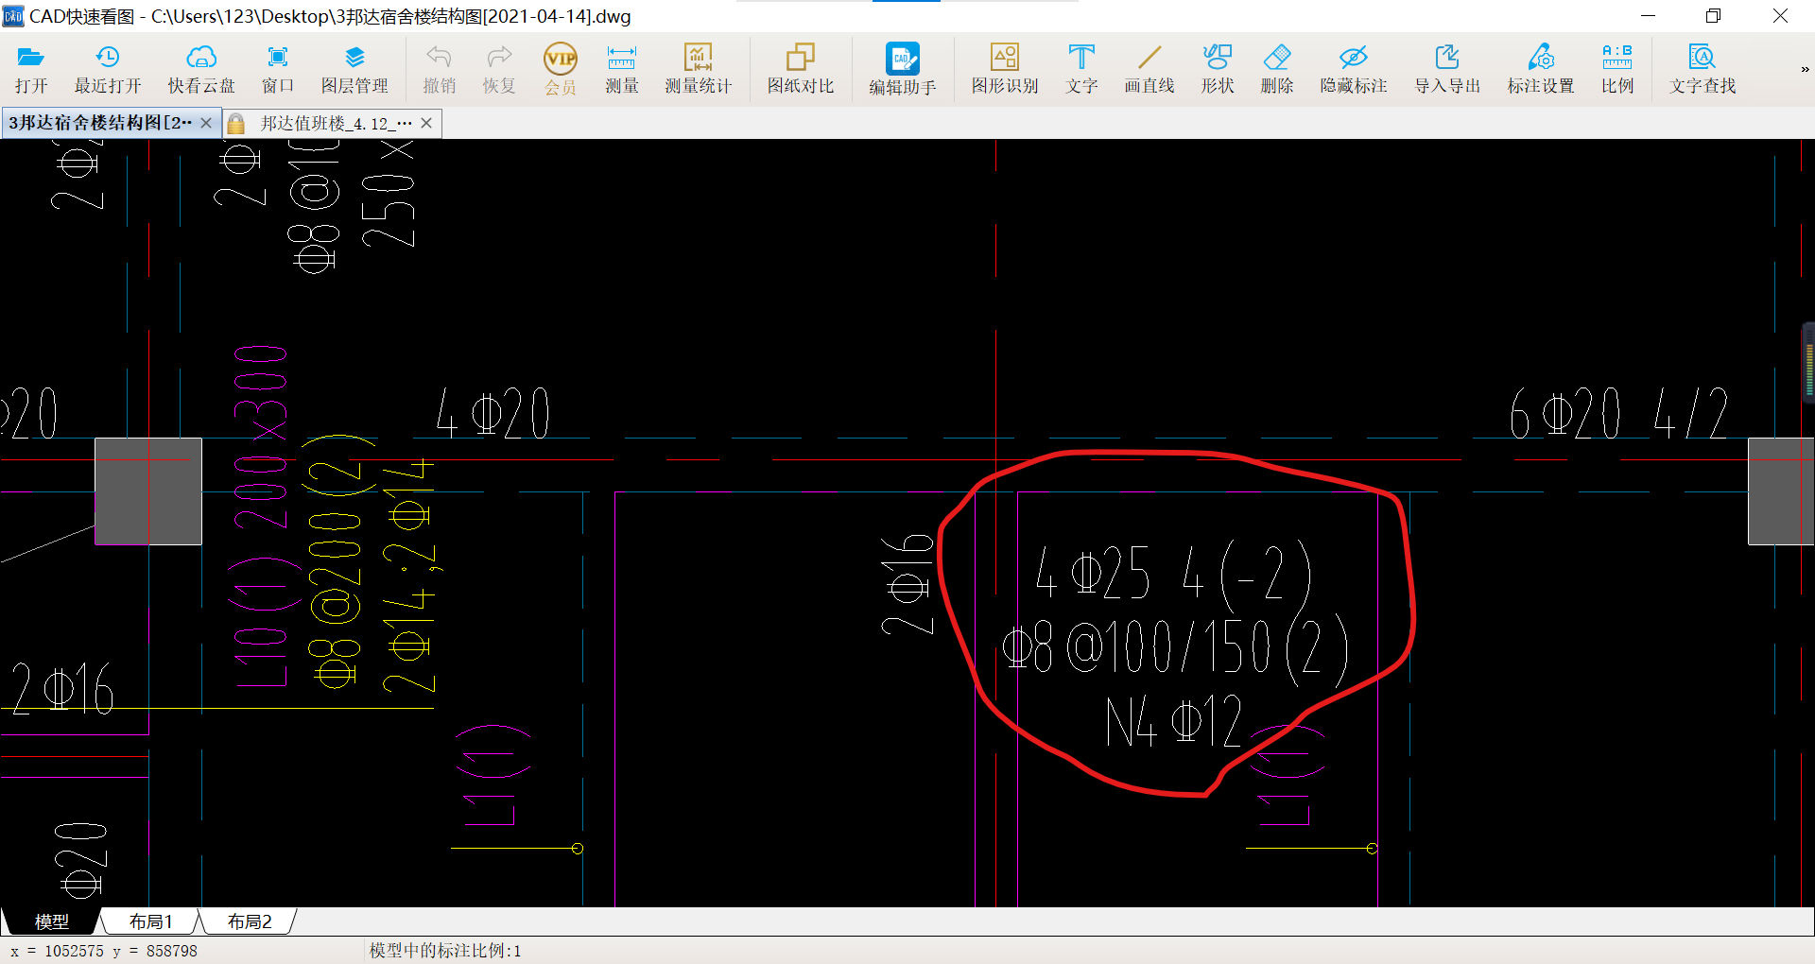
Task: Click the 模型中的标注比例:1 status text
Action: [x=445, y=951]
